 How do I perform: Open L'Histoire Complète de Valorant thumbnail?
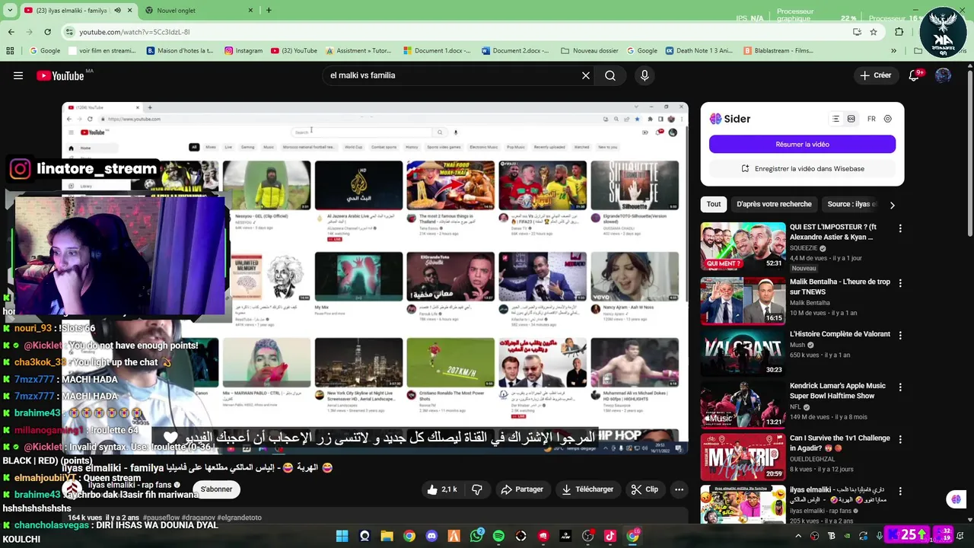743,352
